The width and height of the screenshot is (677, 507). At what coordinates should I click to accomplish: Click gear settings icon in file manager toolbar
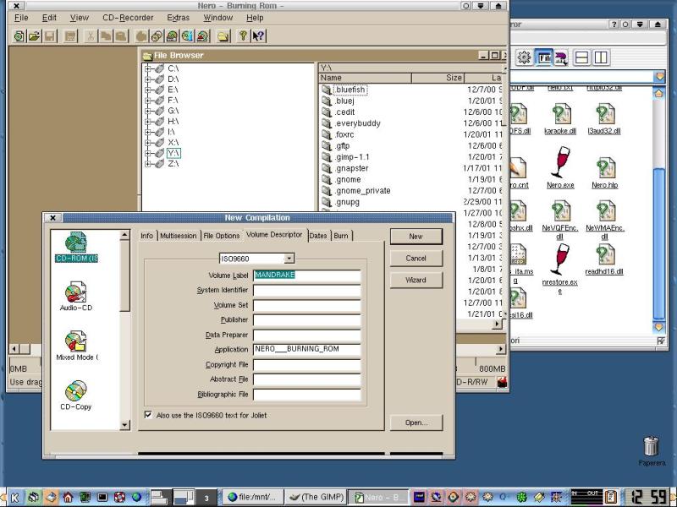tap(524, 57)
